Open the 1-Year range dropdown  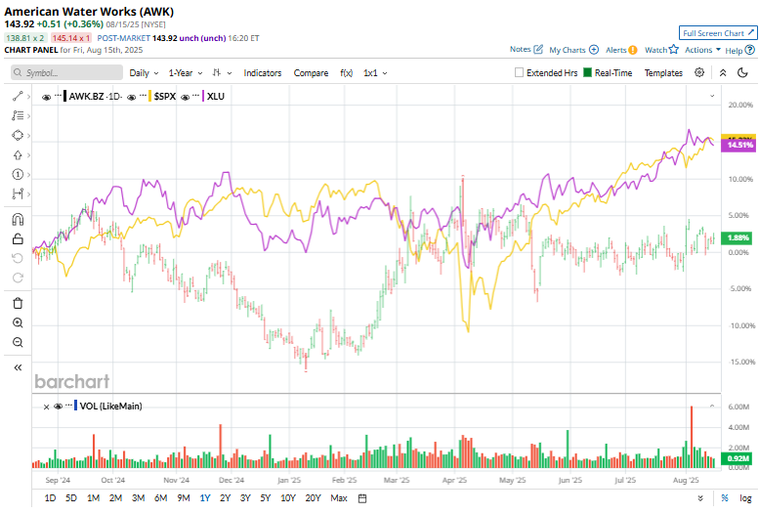tap(186, 72)
